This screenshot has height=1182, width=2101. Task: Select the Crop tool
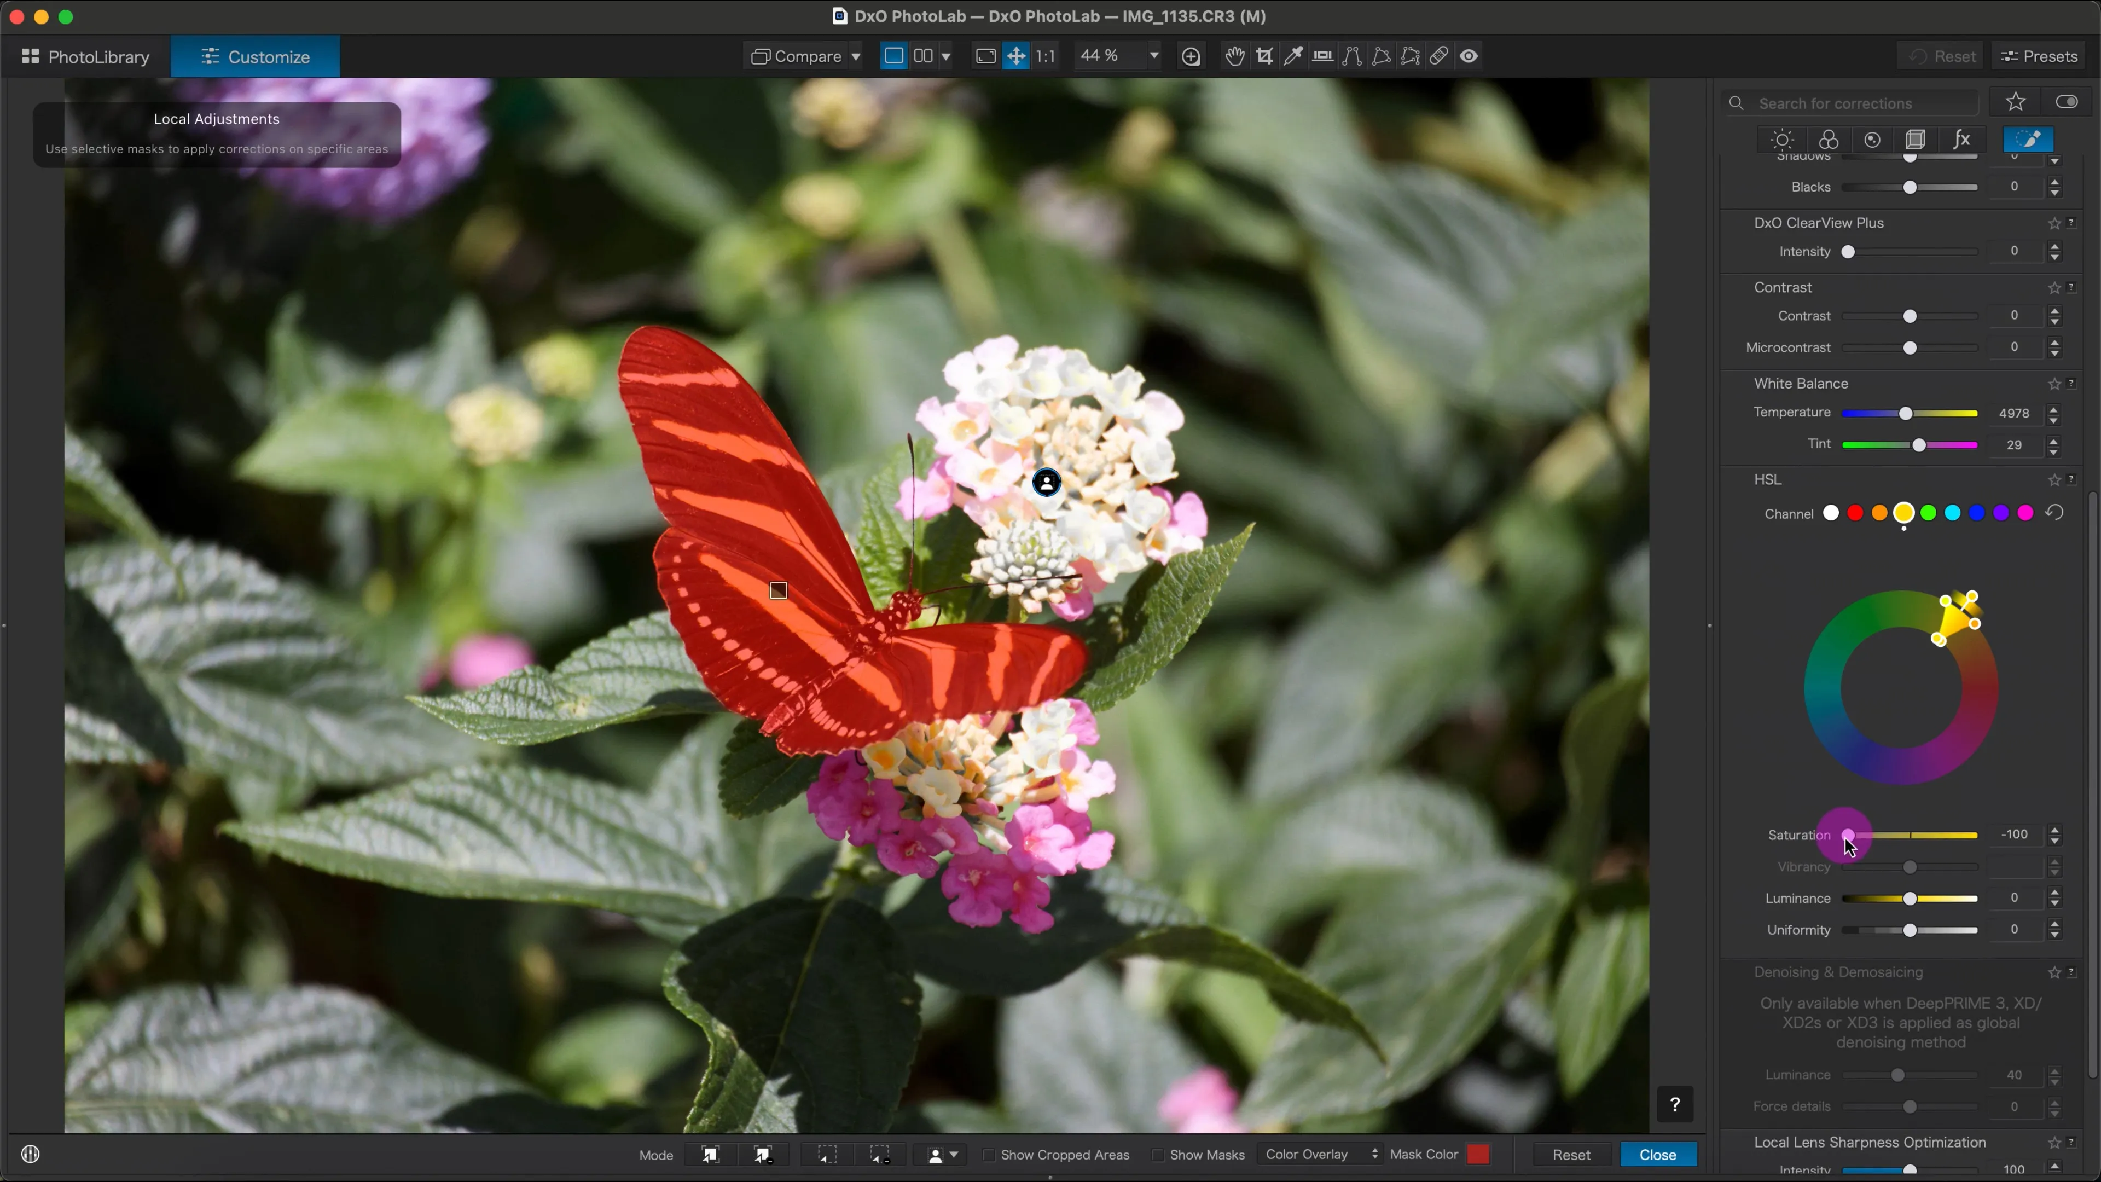pyautogui.click(x=1263, y=55)
